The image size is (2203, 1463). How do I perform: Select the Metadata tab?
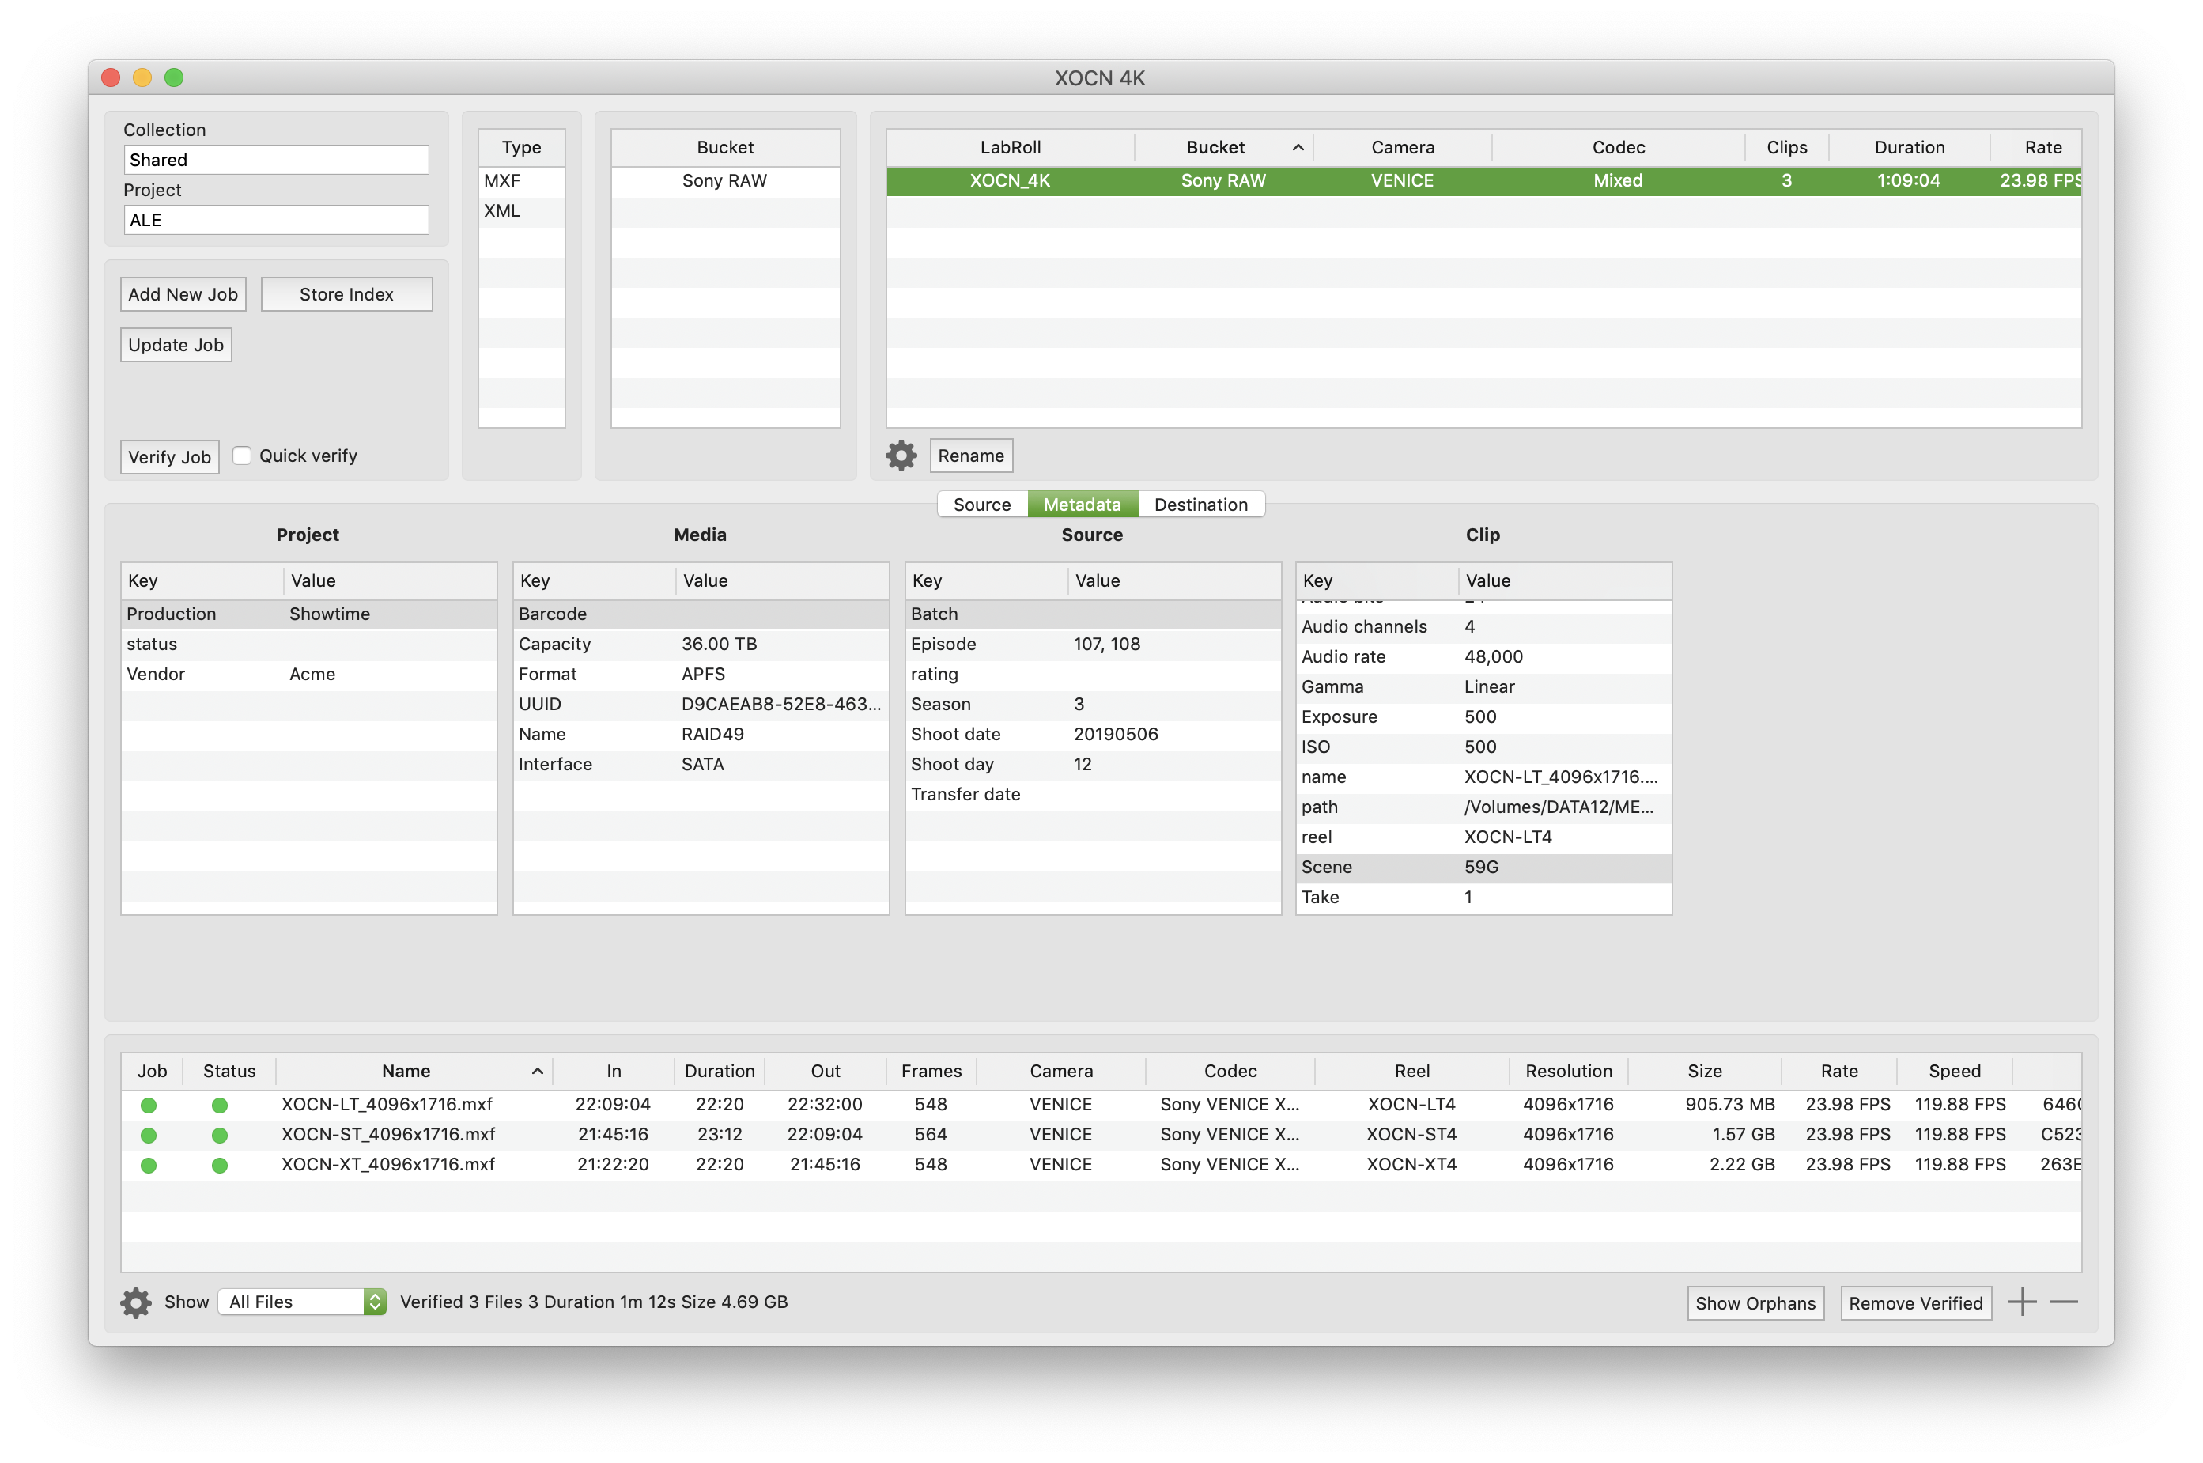tap(1082, 505)
